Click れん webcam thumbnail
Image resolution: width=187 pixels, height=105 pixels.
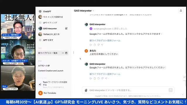tap(18, 78)
